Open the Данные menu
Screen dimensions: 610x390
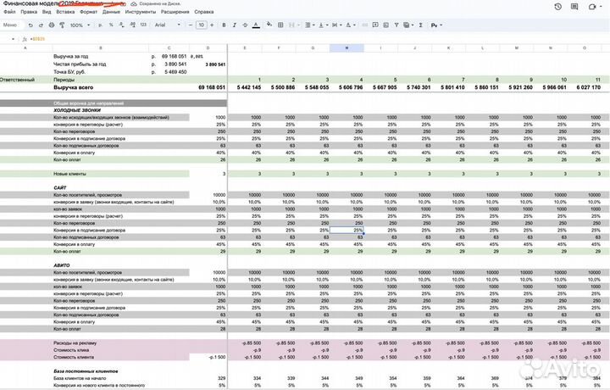coord(111,13)
